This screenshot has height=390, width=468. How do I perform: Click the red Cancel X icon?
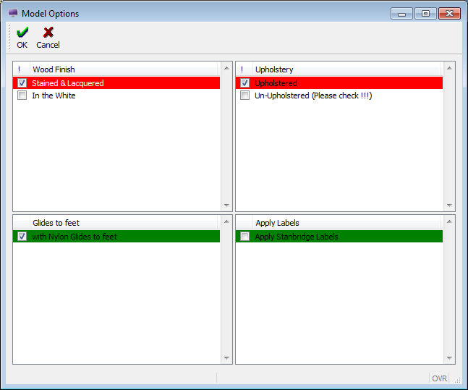(48, 33)
